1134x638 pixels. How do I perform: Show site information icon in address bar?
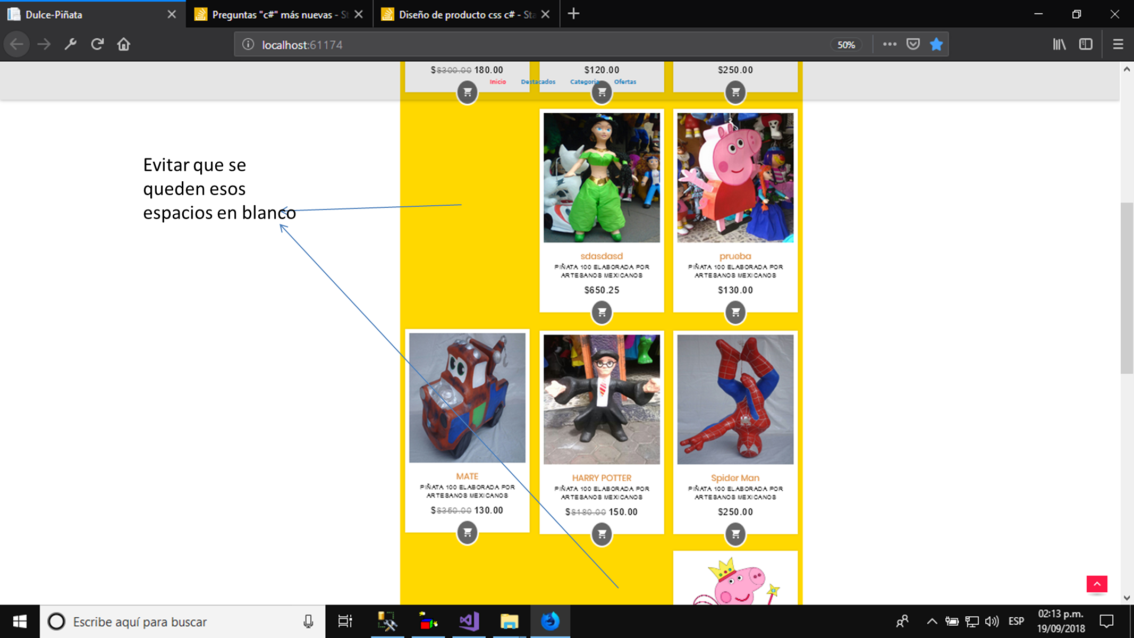tap(248, 45)
